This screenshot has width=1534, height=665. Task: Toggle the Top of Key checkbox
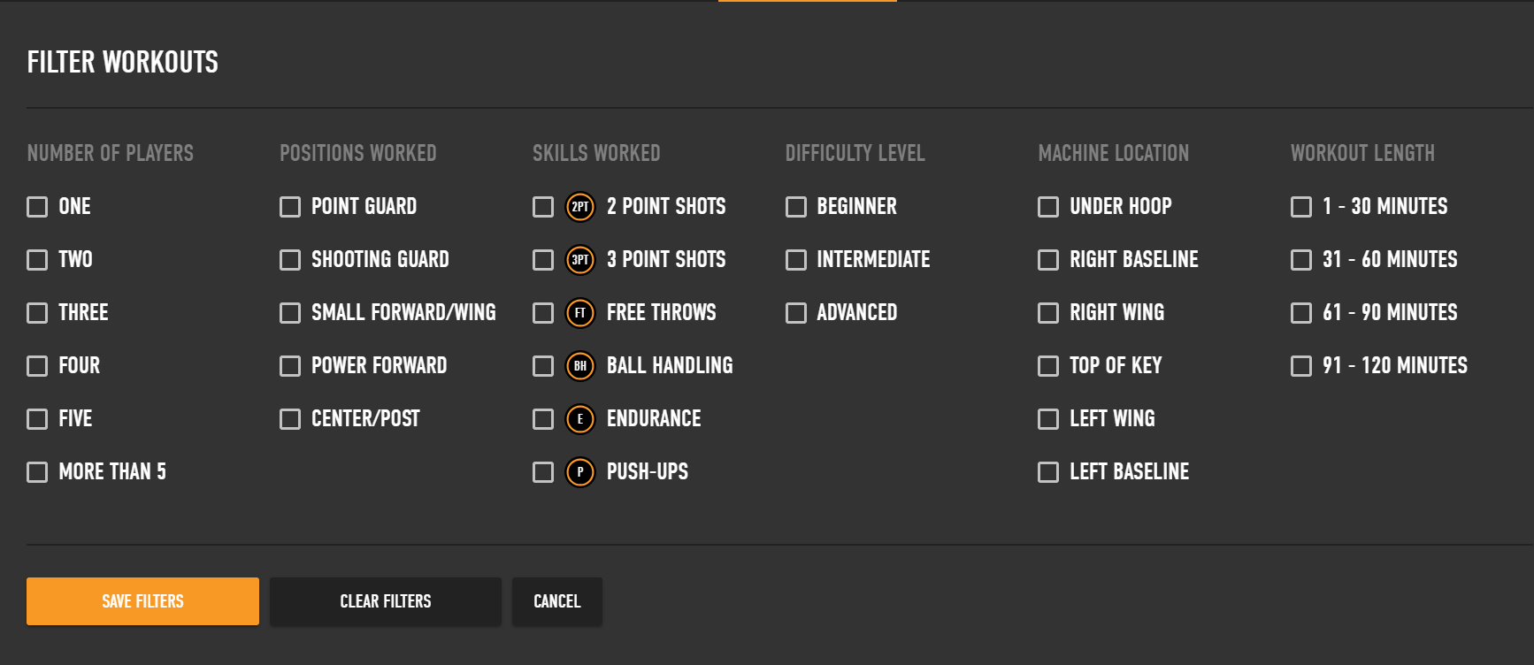[x=1048, y=366]
